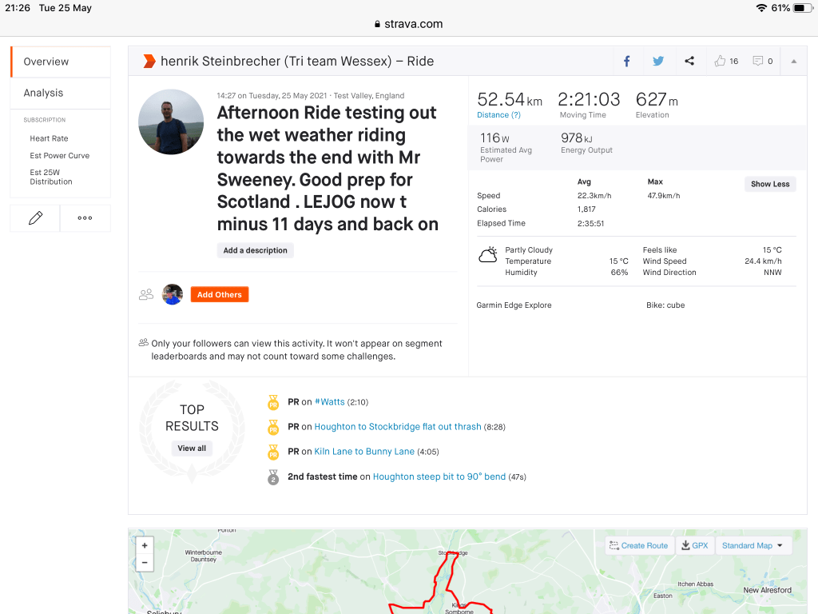
Task: Open the three-dot more actions menu
Action: pos(85,218)
